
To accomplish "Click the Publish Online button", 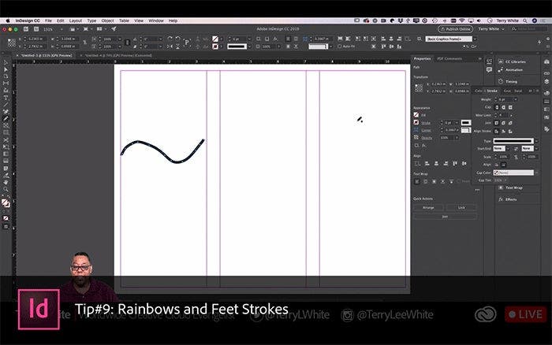I will 454,28.
